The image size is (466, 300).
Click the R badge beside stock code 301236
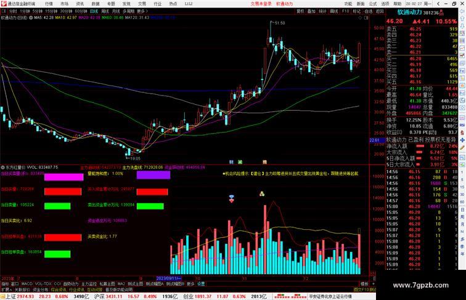(x=441, y=12)
